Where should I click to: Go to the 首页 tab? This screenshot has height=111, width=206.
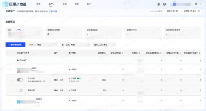[x=38, y=4]
